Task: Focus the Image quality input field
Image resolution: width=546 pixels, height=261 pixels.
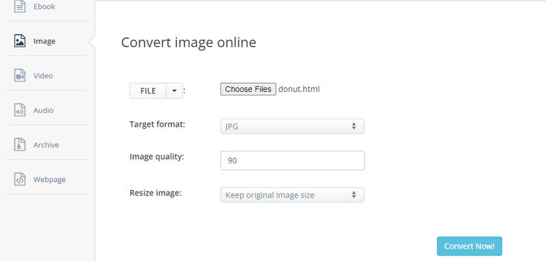Action: pyautogui.click(x=293, y=161)
